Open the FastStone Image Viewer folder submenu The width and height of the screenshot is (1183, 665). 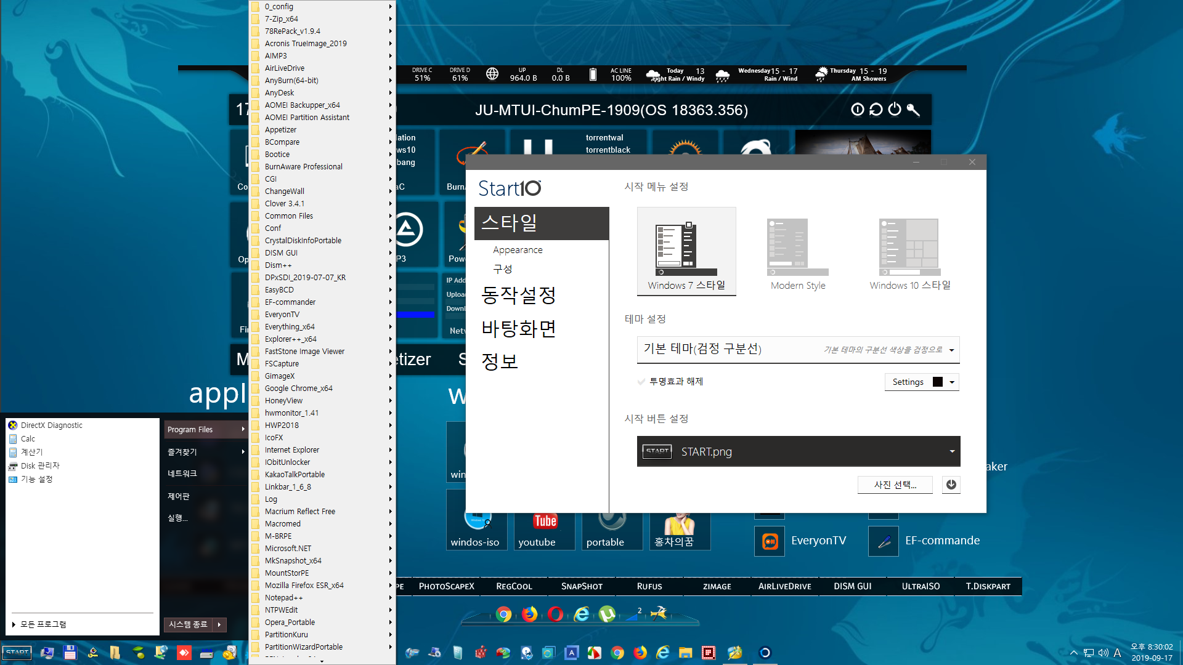322,352
